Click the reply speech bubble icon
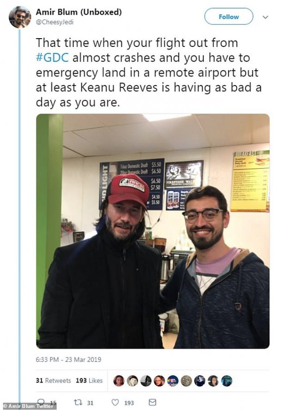Image resolution: width=288 pixels, height=412 pixels. pyautogui.click(x=41, y=402)
